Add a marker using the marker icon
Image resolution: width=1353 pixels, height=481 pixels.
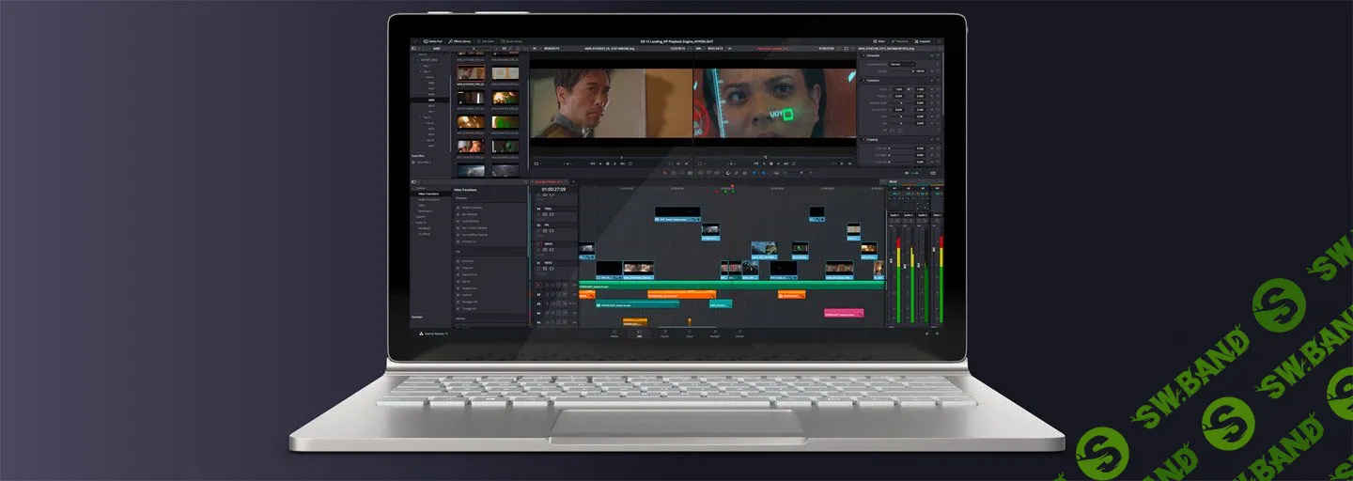766,173
